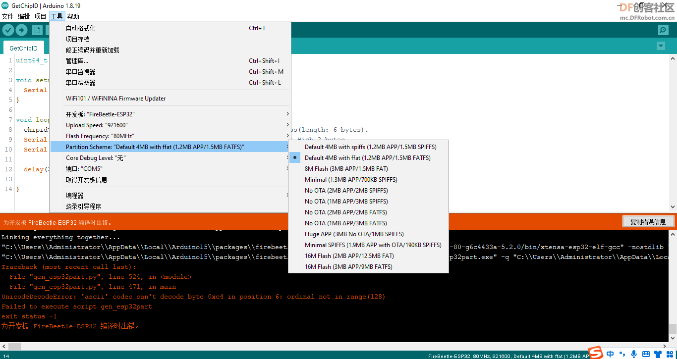Click the Upload (arrow) toolbar button
This screenshot has height=359, width=677.
click(21, 30)
